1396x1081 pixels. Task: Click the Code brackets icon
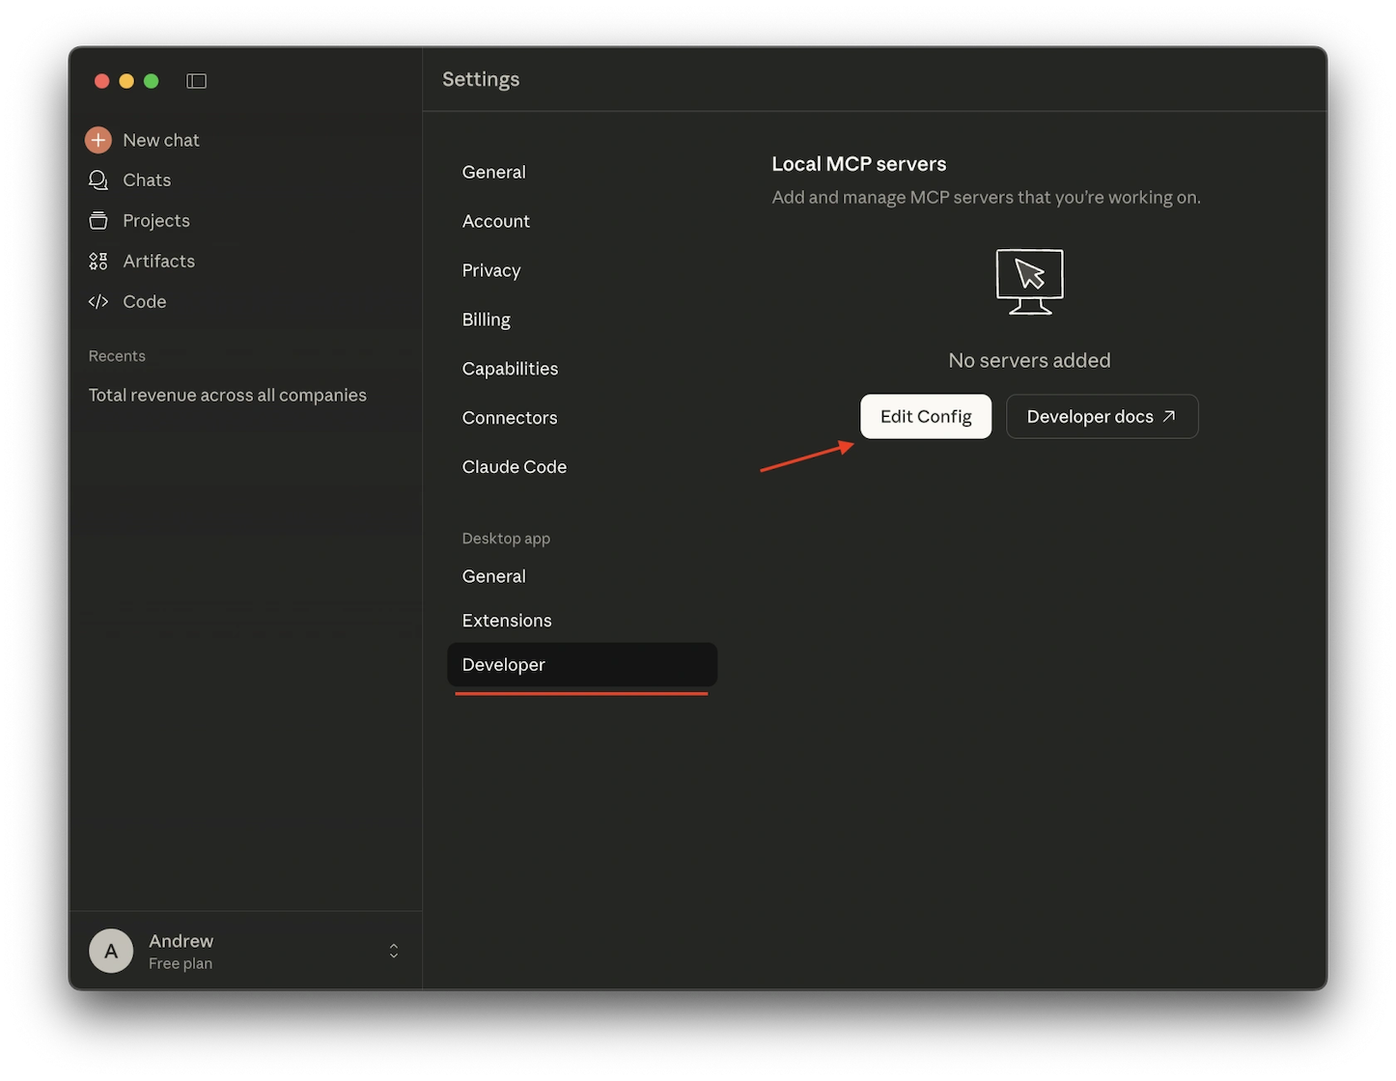point(98,302)
